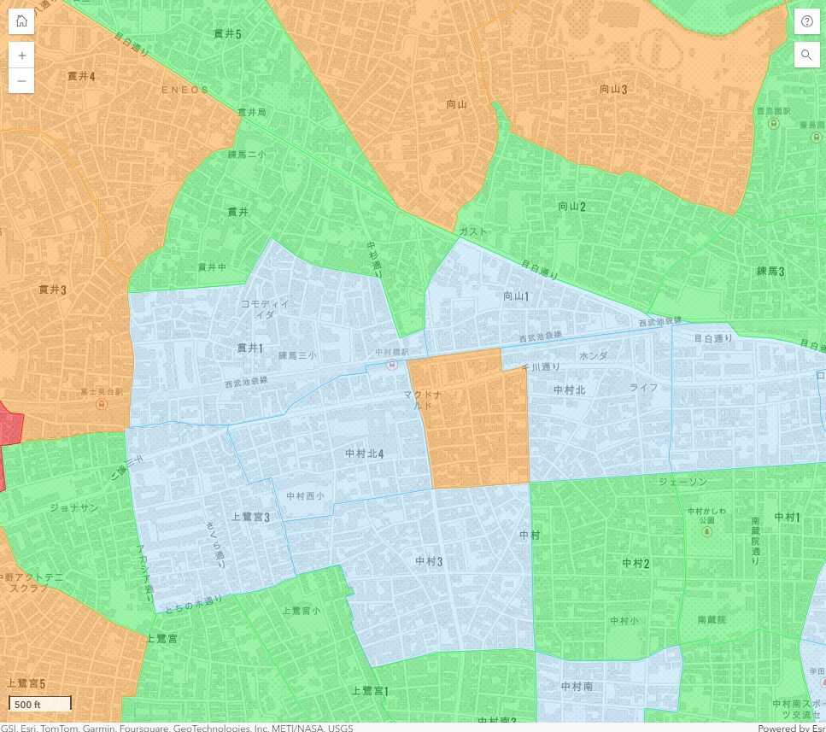This screenshot has height=732, width=826.
Task: Click the 富士見台駅 station icon
Action: [102, 403]
